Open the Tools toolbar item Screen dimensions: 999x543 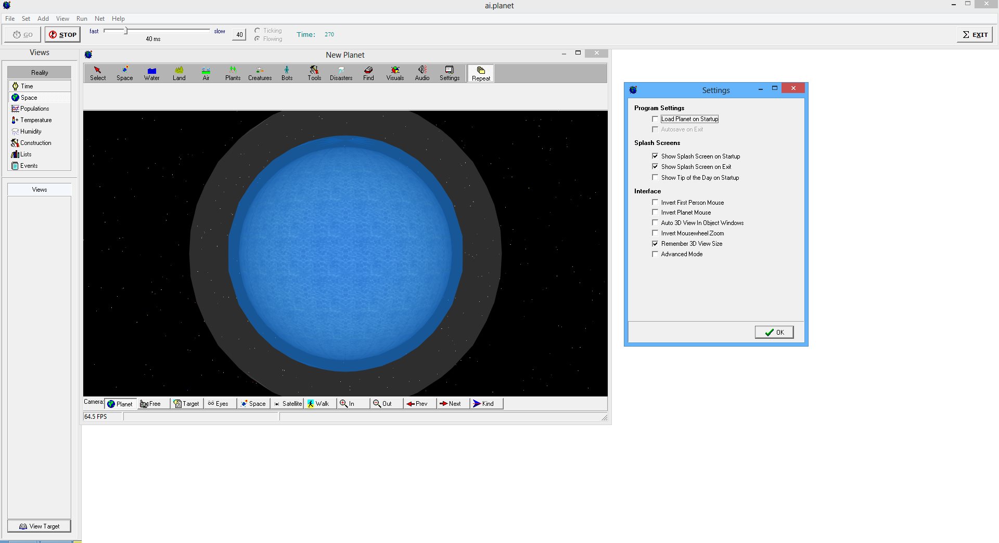click(314, 73)
